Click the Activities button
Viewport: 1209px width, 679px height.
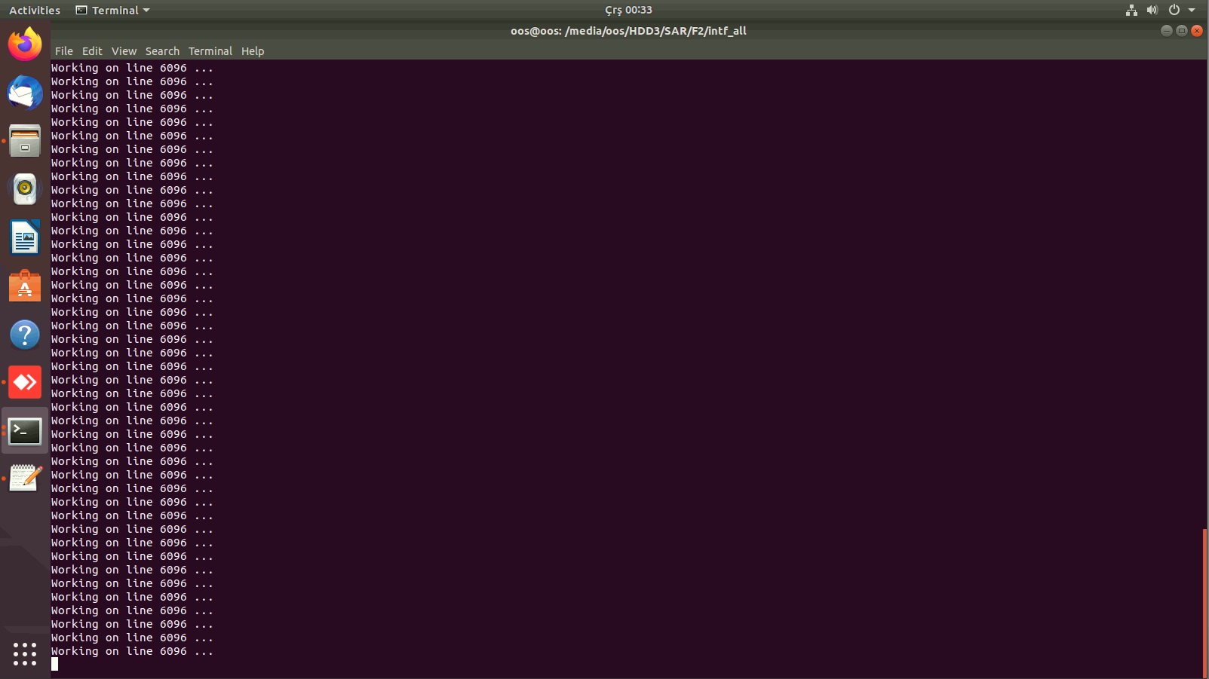click(34, 10)
